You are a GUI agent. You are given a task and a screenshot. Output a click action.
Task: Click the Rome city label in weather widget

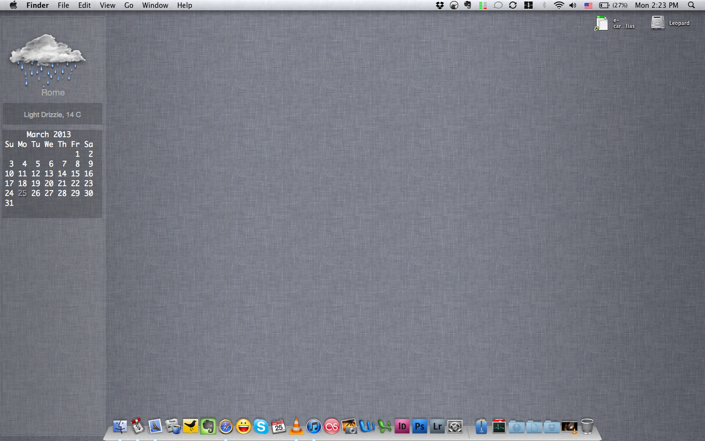click(53, 93)
